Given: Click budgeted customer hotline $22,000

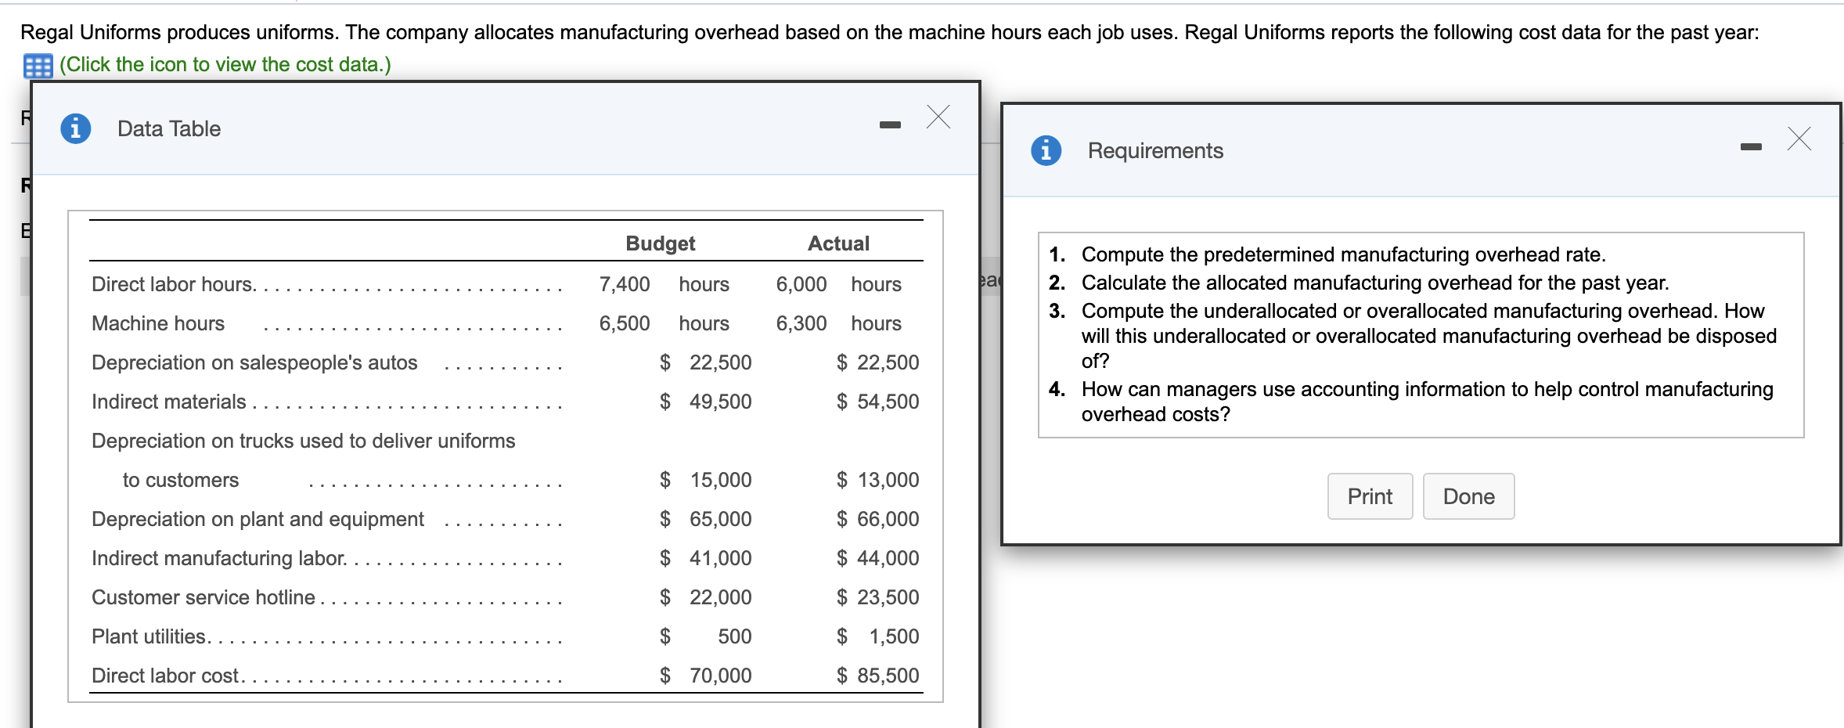Looking at the screenshot, I should coord(705,597).
